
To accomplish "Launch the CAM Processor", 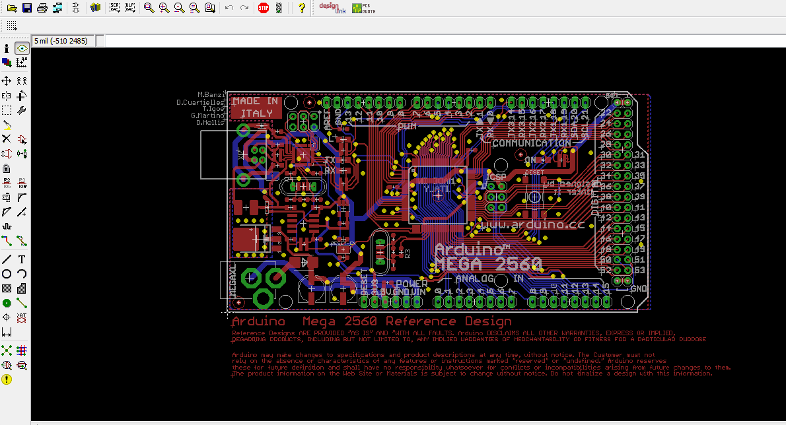I will (x=57, y=8).
